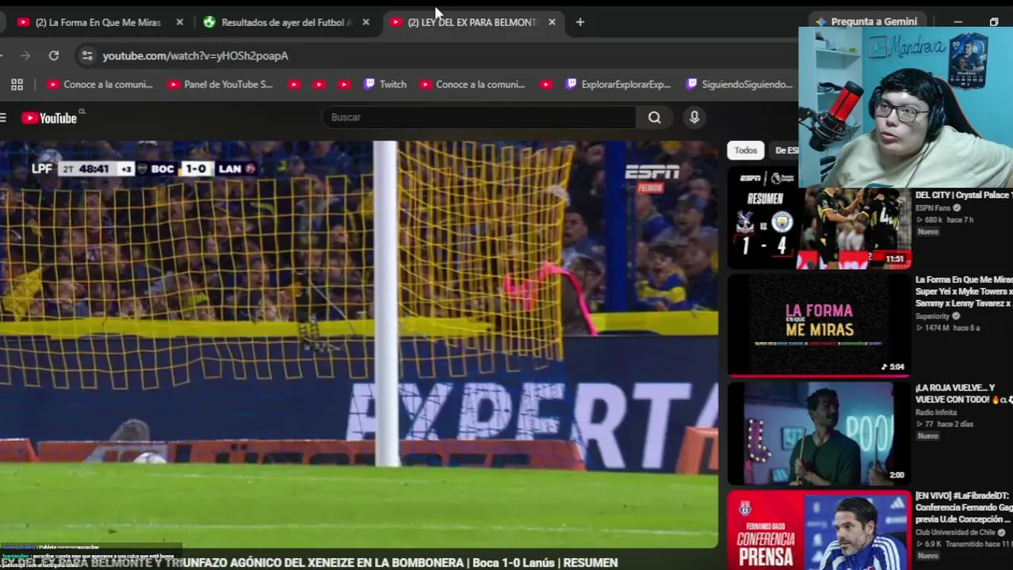Close the LEY DEL EX PARA BELMONT tab

tap(552, 22)
